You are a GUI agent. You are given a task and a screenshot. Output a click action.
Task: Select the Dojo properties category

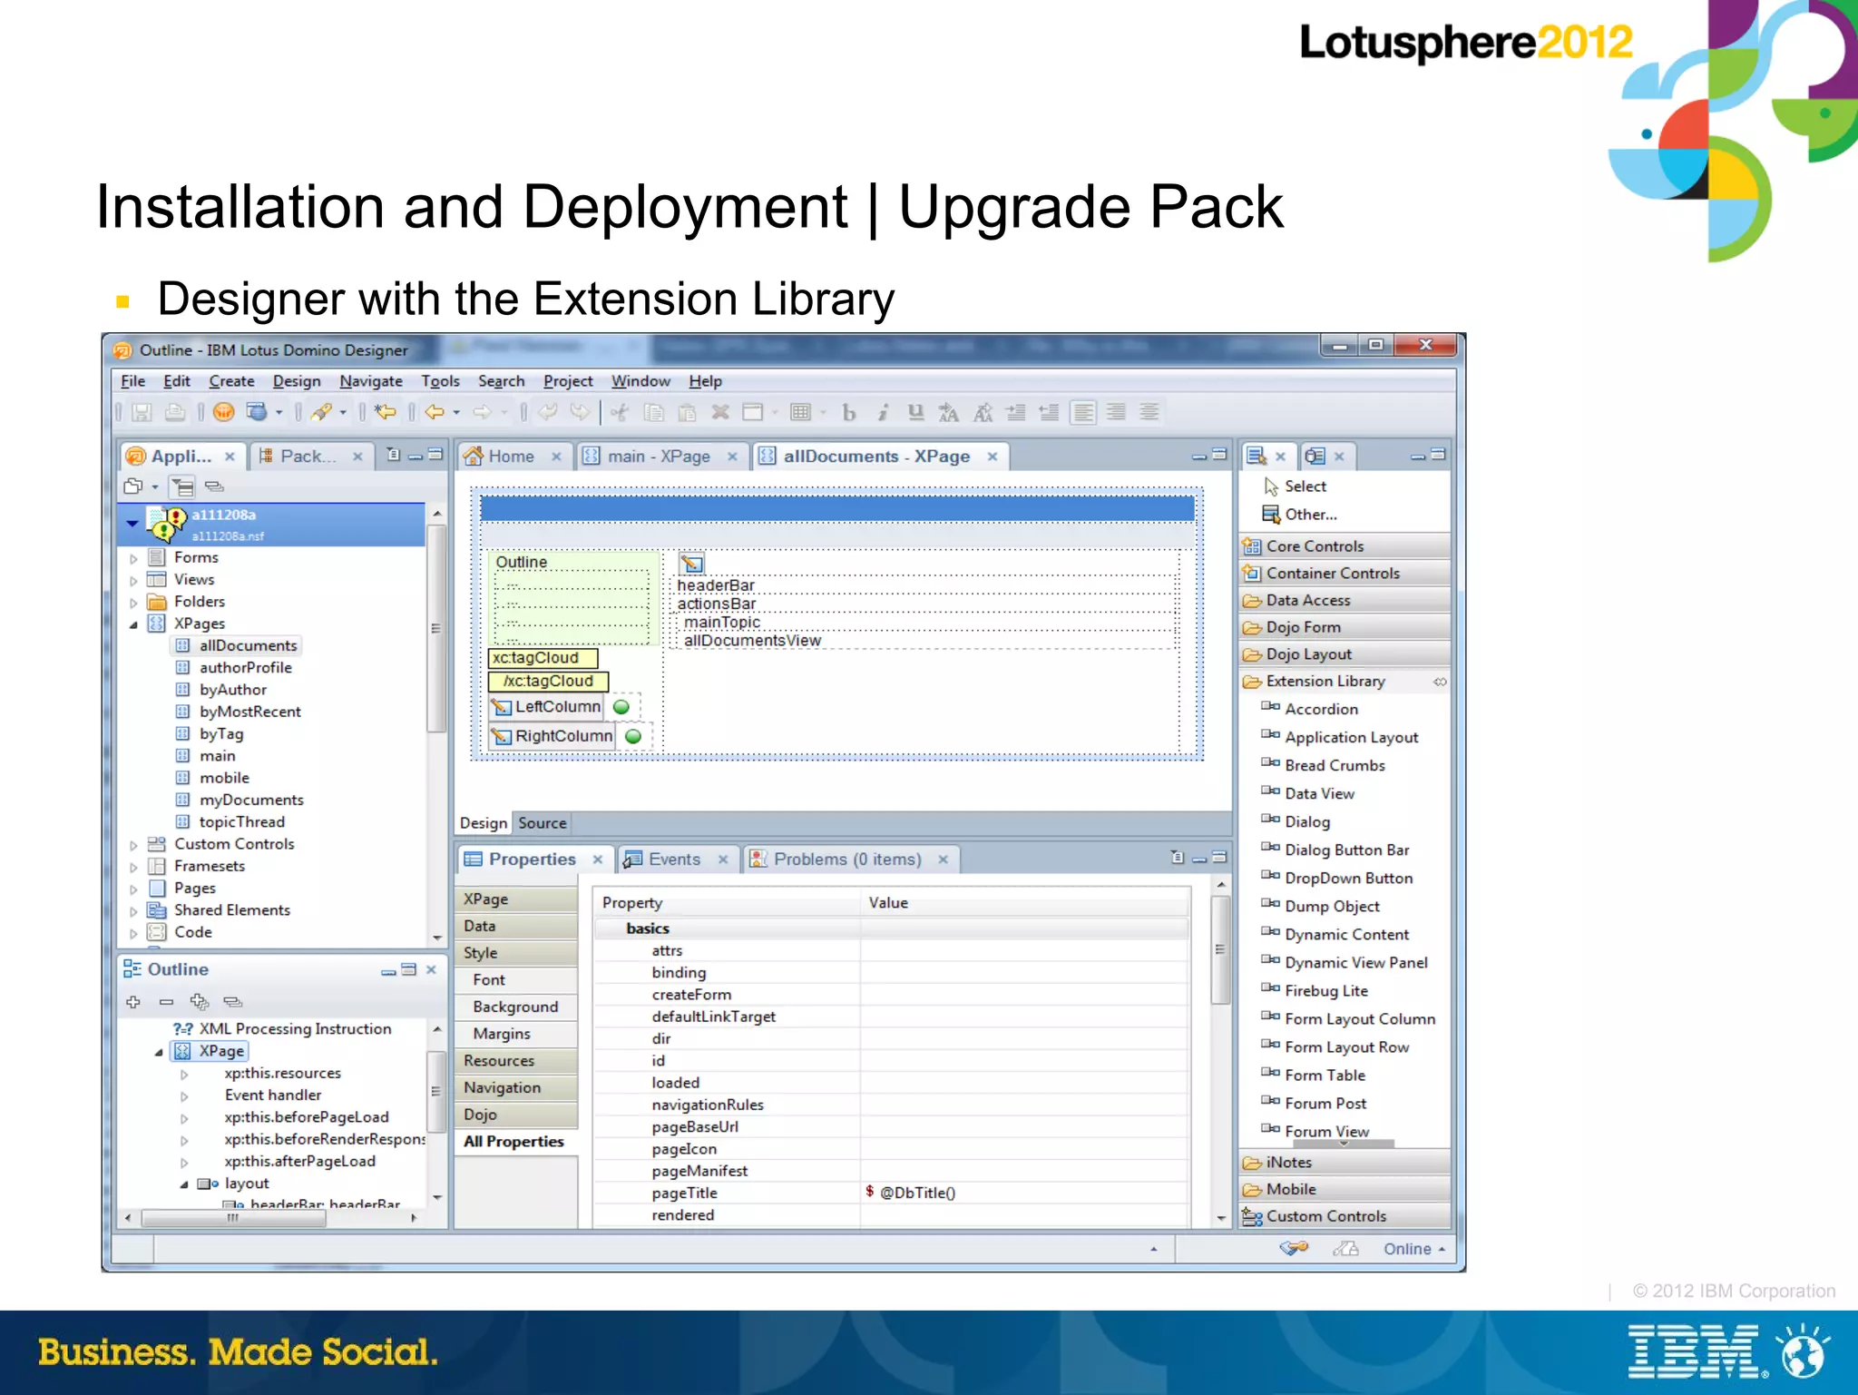point(514,1115)
